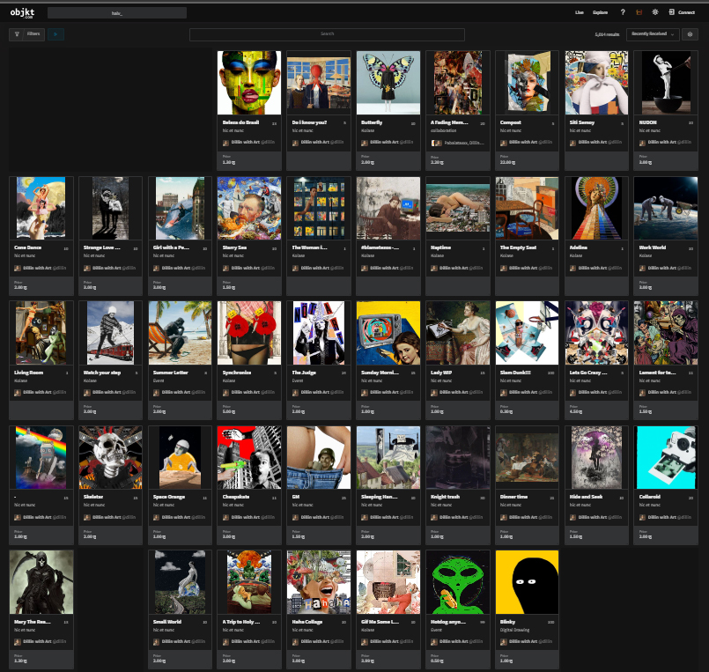The width and height of the screenshot is (709, 672).
Task: Expand the Recently Received sort dropdown
Action: [x=653, y=34]
